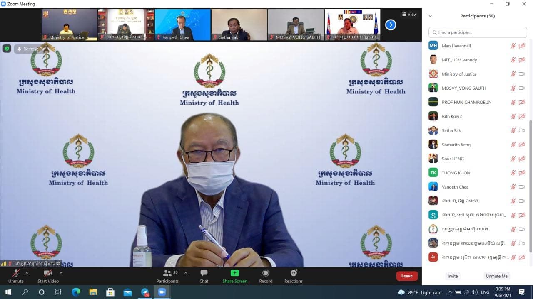Open the Mail app from the taskbar
The width and height of the screenshot is (533, 299).
[x=127, y=292]
